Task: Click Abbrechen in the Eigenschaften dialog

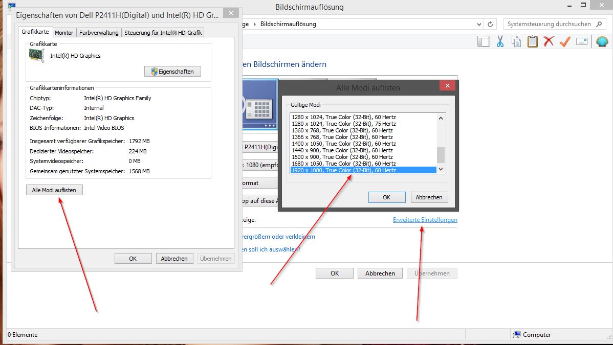Action: click(174, 259)
